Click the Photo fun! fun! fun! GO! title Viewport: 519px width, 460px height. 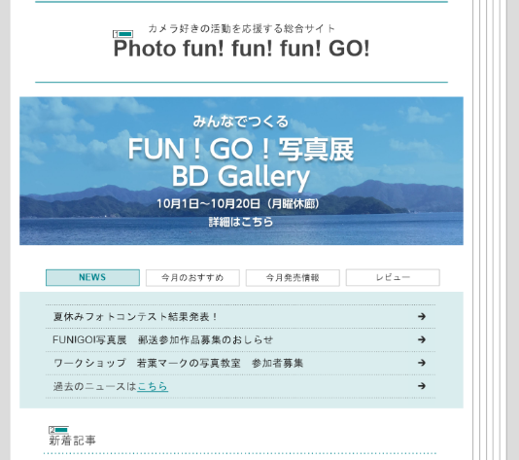click(x=242, y=49)
